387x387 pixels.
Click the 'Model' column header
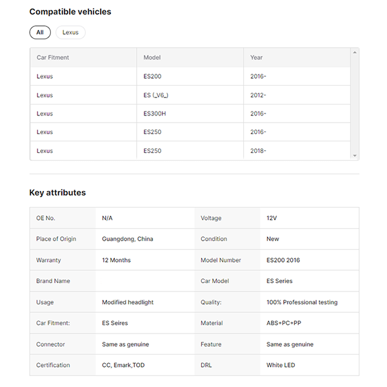click(x=152, y=57)
